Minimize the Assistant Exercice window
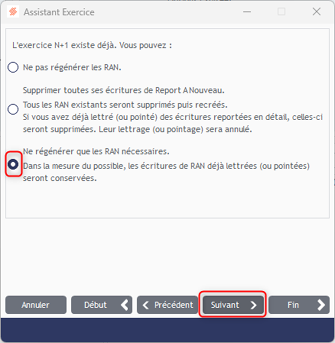This screenshot has height=343, width=335. [x=247, y=12]
